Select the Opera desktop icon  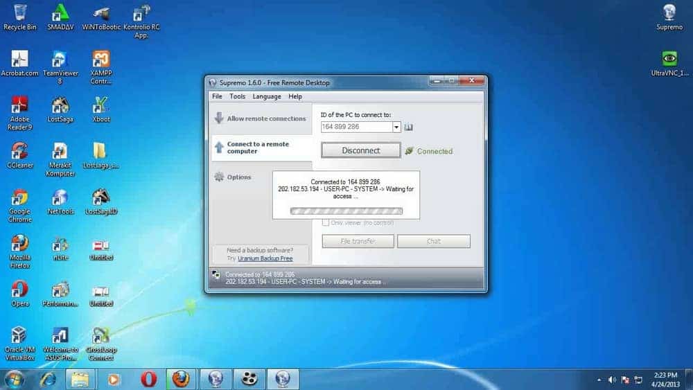click(20, 294)
